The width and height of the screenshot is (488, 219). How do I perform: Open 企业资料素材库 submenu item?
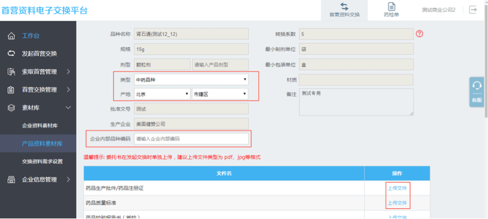click(40, 126)
